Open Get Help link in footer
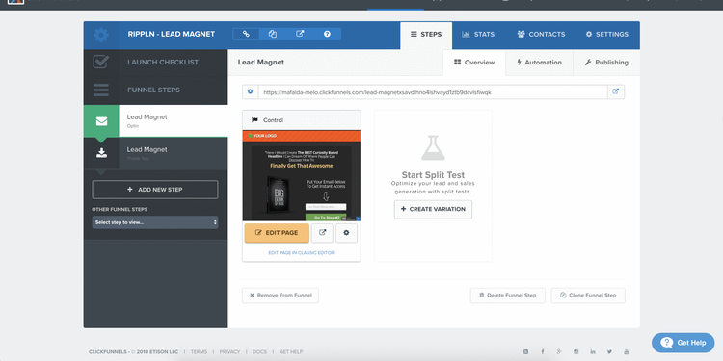 click(x=291, y=351)
